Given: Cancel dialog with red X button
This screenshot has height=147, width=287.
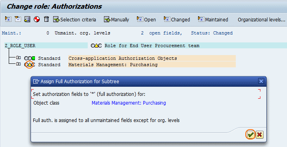Looking at the screenshot, I should (259, 135).
